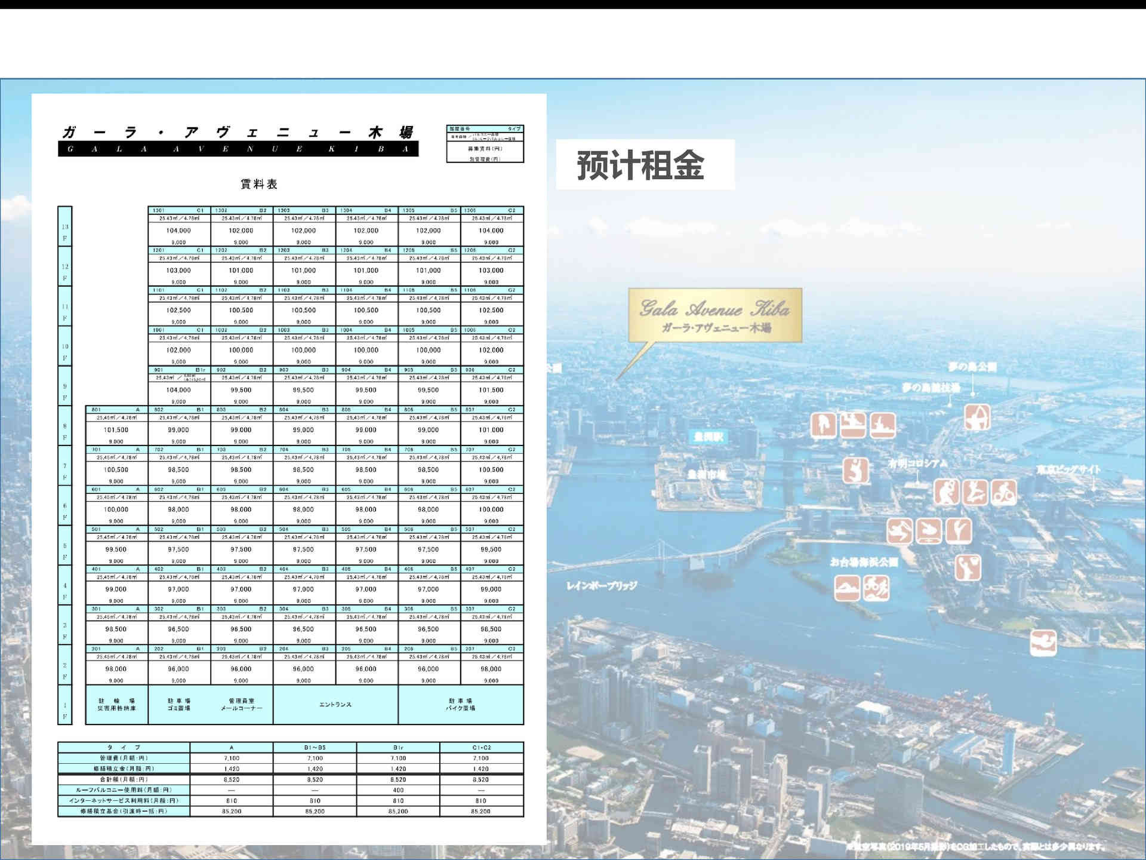Click the swimming wave pictogram under お台場海浜公園

click(847, 588)
